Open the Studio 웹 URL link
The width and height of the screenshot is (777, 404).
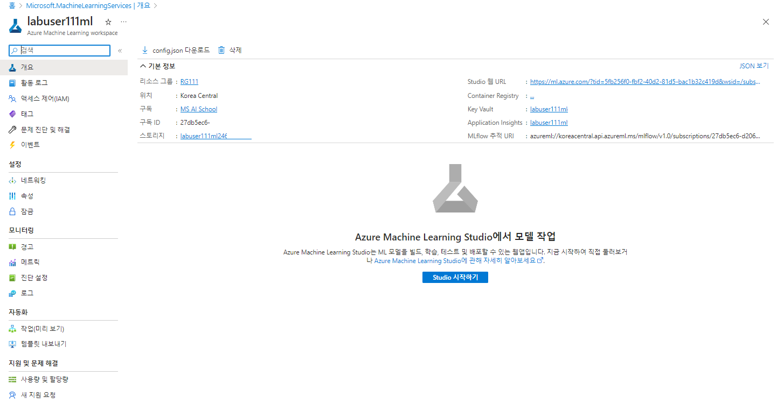(x=646, y=82)
